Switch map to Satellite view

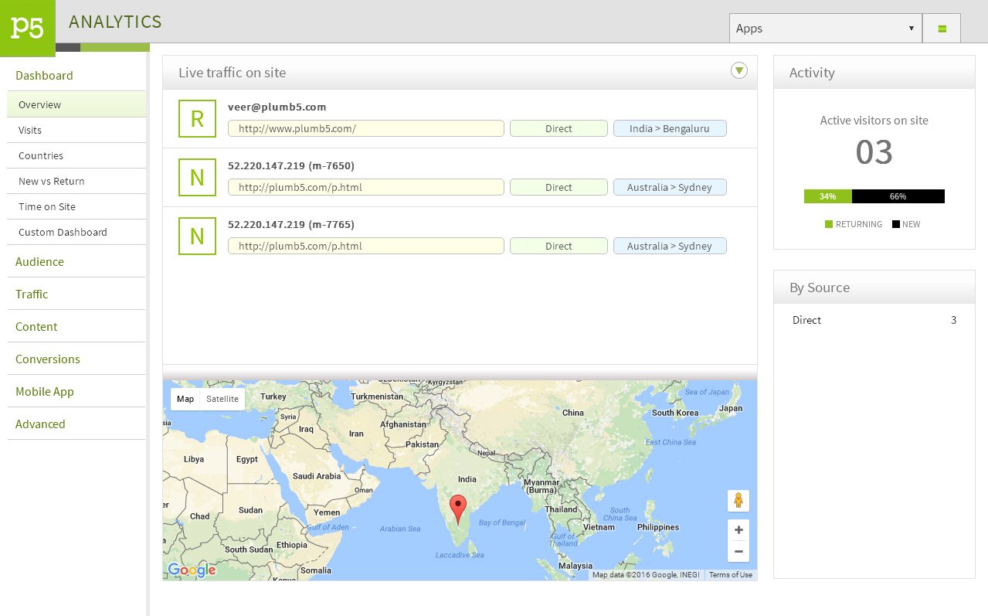click(222, 399)
